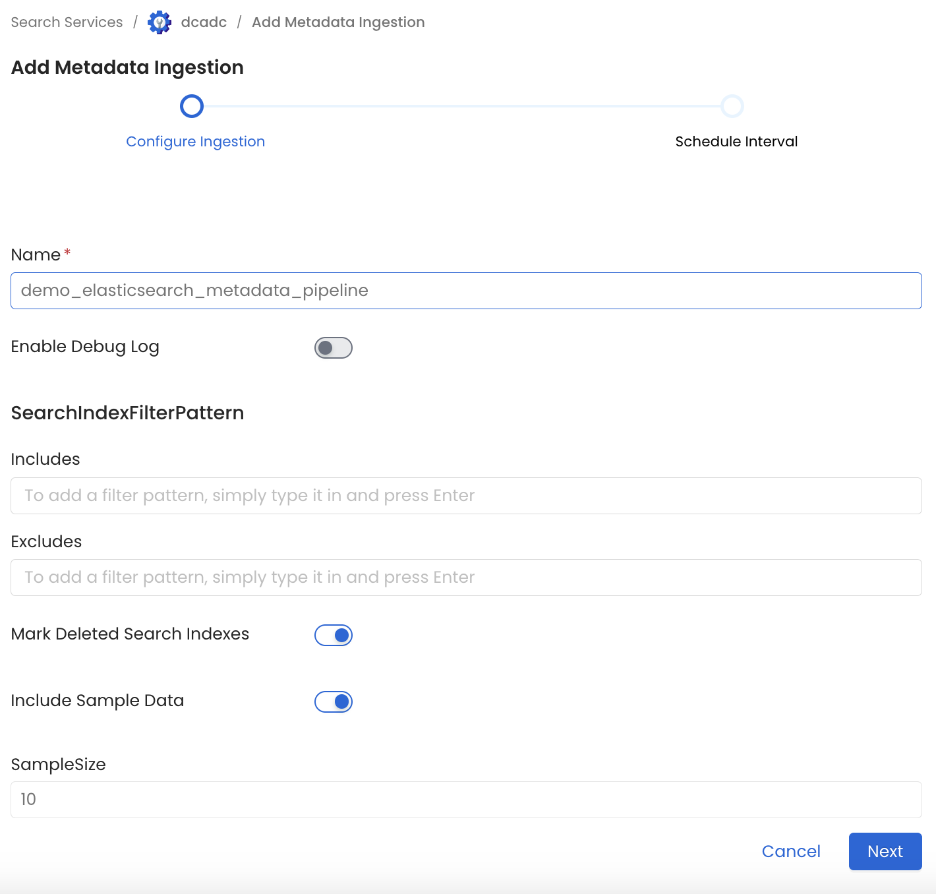Select the Add Metadata Ingestion page title
The width and height of the screenshot is (936, 894).
pos(127,67)
